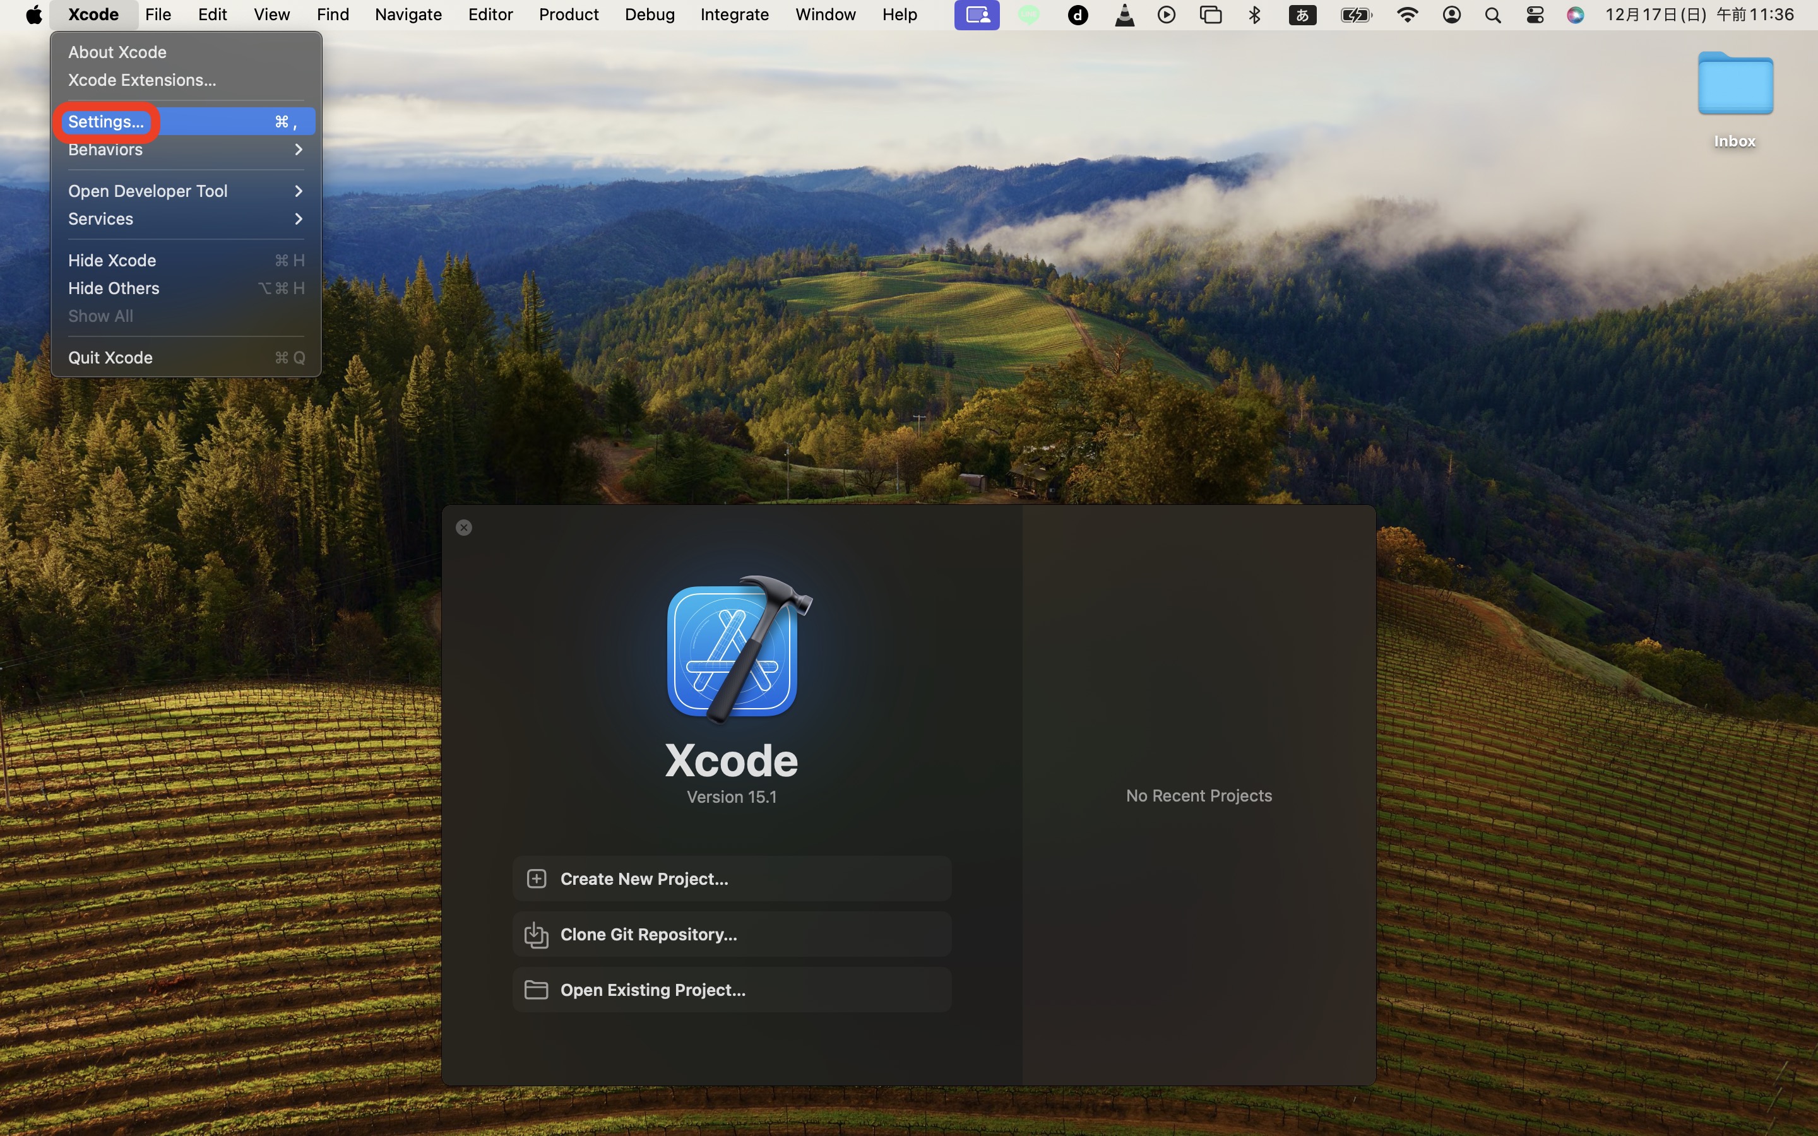The height and width of the screenshot is (1136, 1818).
Task: Click the date and time clock
Action: click(x=1699, y=15)
